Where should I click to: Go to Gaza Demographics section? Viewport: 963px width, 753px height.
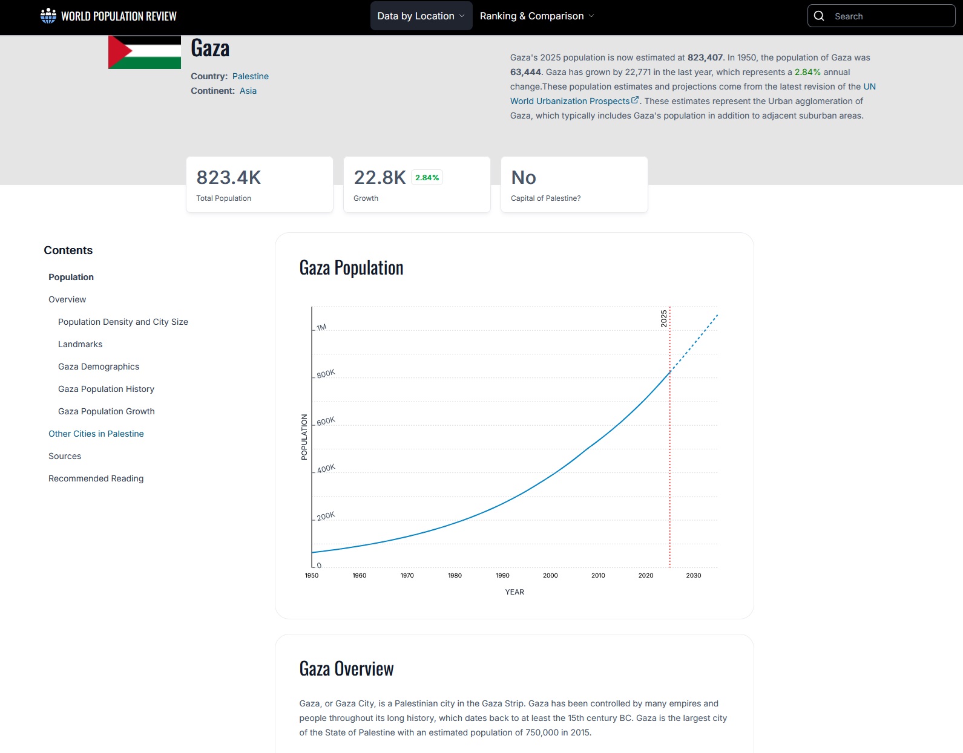point(99,367)
